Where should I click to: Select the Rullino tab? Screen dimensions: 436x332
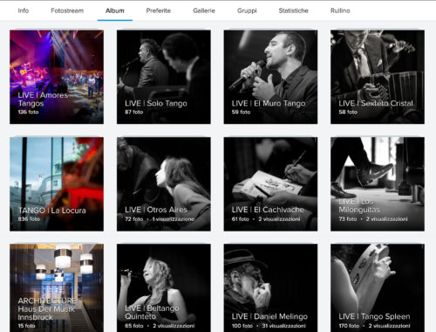[340, 10]
